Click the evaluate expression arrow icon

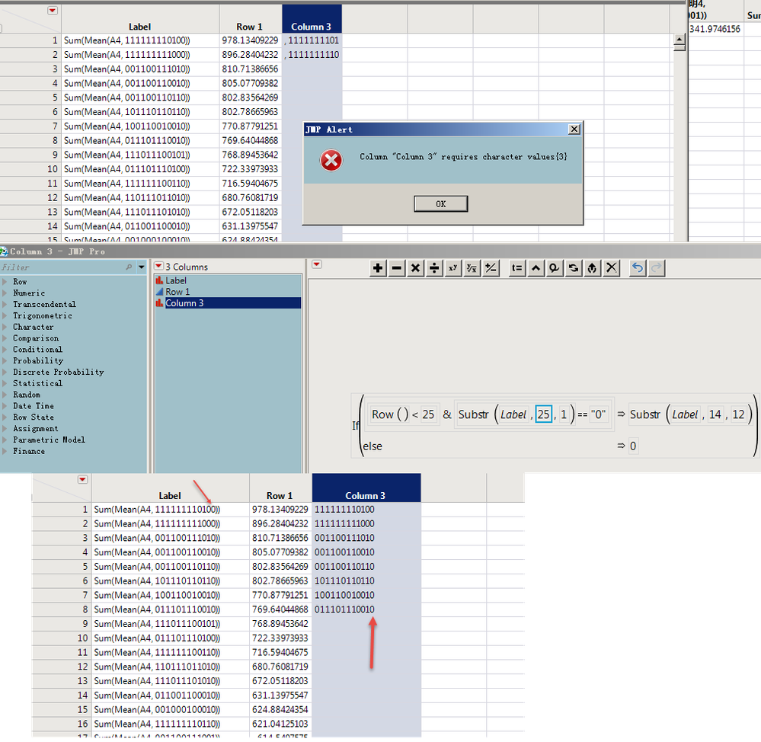tap(592, 268)
